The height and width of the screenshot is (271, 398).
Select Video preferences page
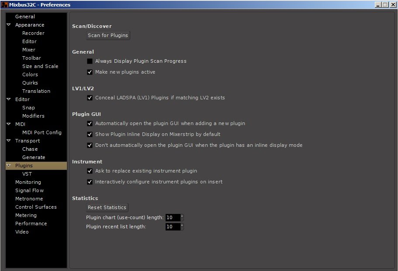[x=22, y=232]
